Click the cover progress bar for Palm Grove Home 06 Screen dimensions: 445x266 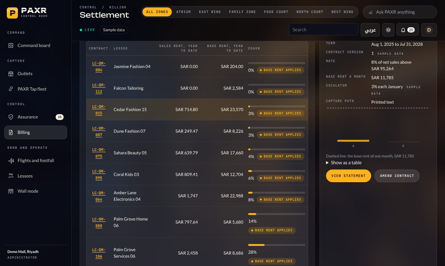coord(277,214)
